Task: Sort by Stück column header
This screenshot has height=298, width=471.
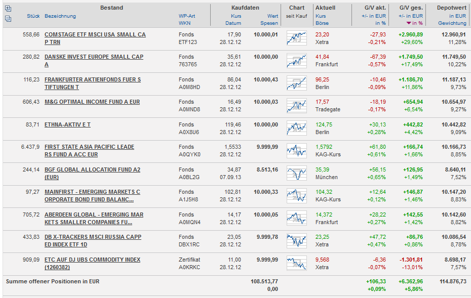Action: point(33,16)
